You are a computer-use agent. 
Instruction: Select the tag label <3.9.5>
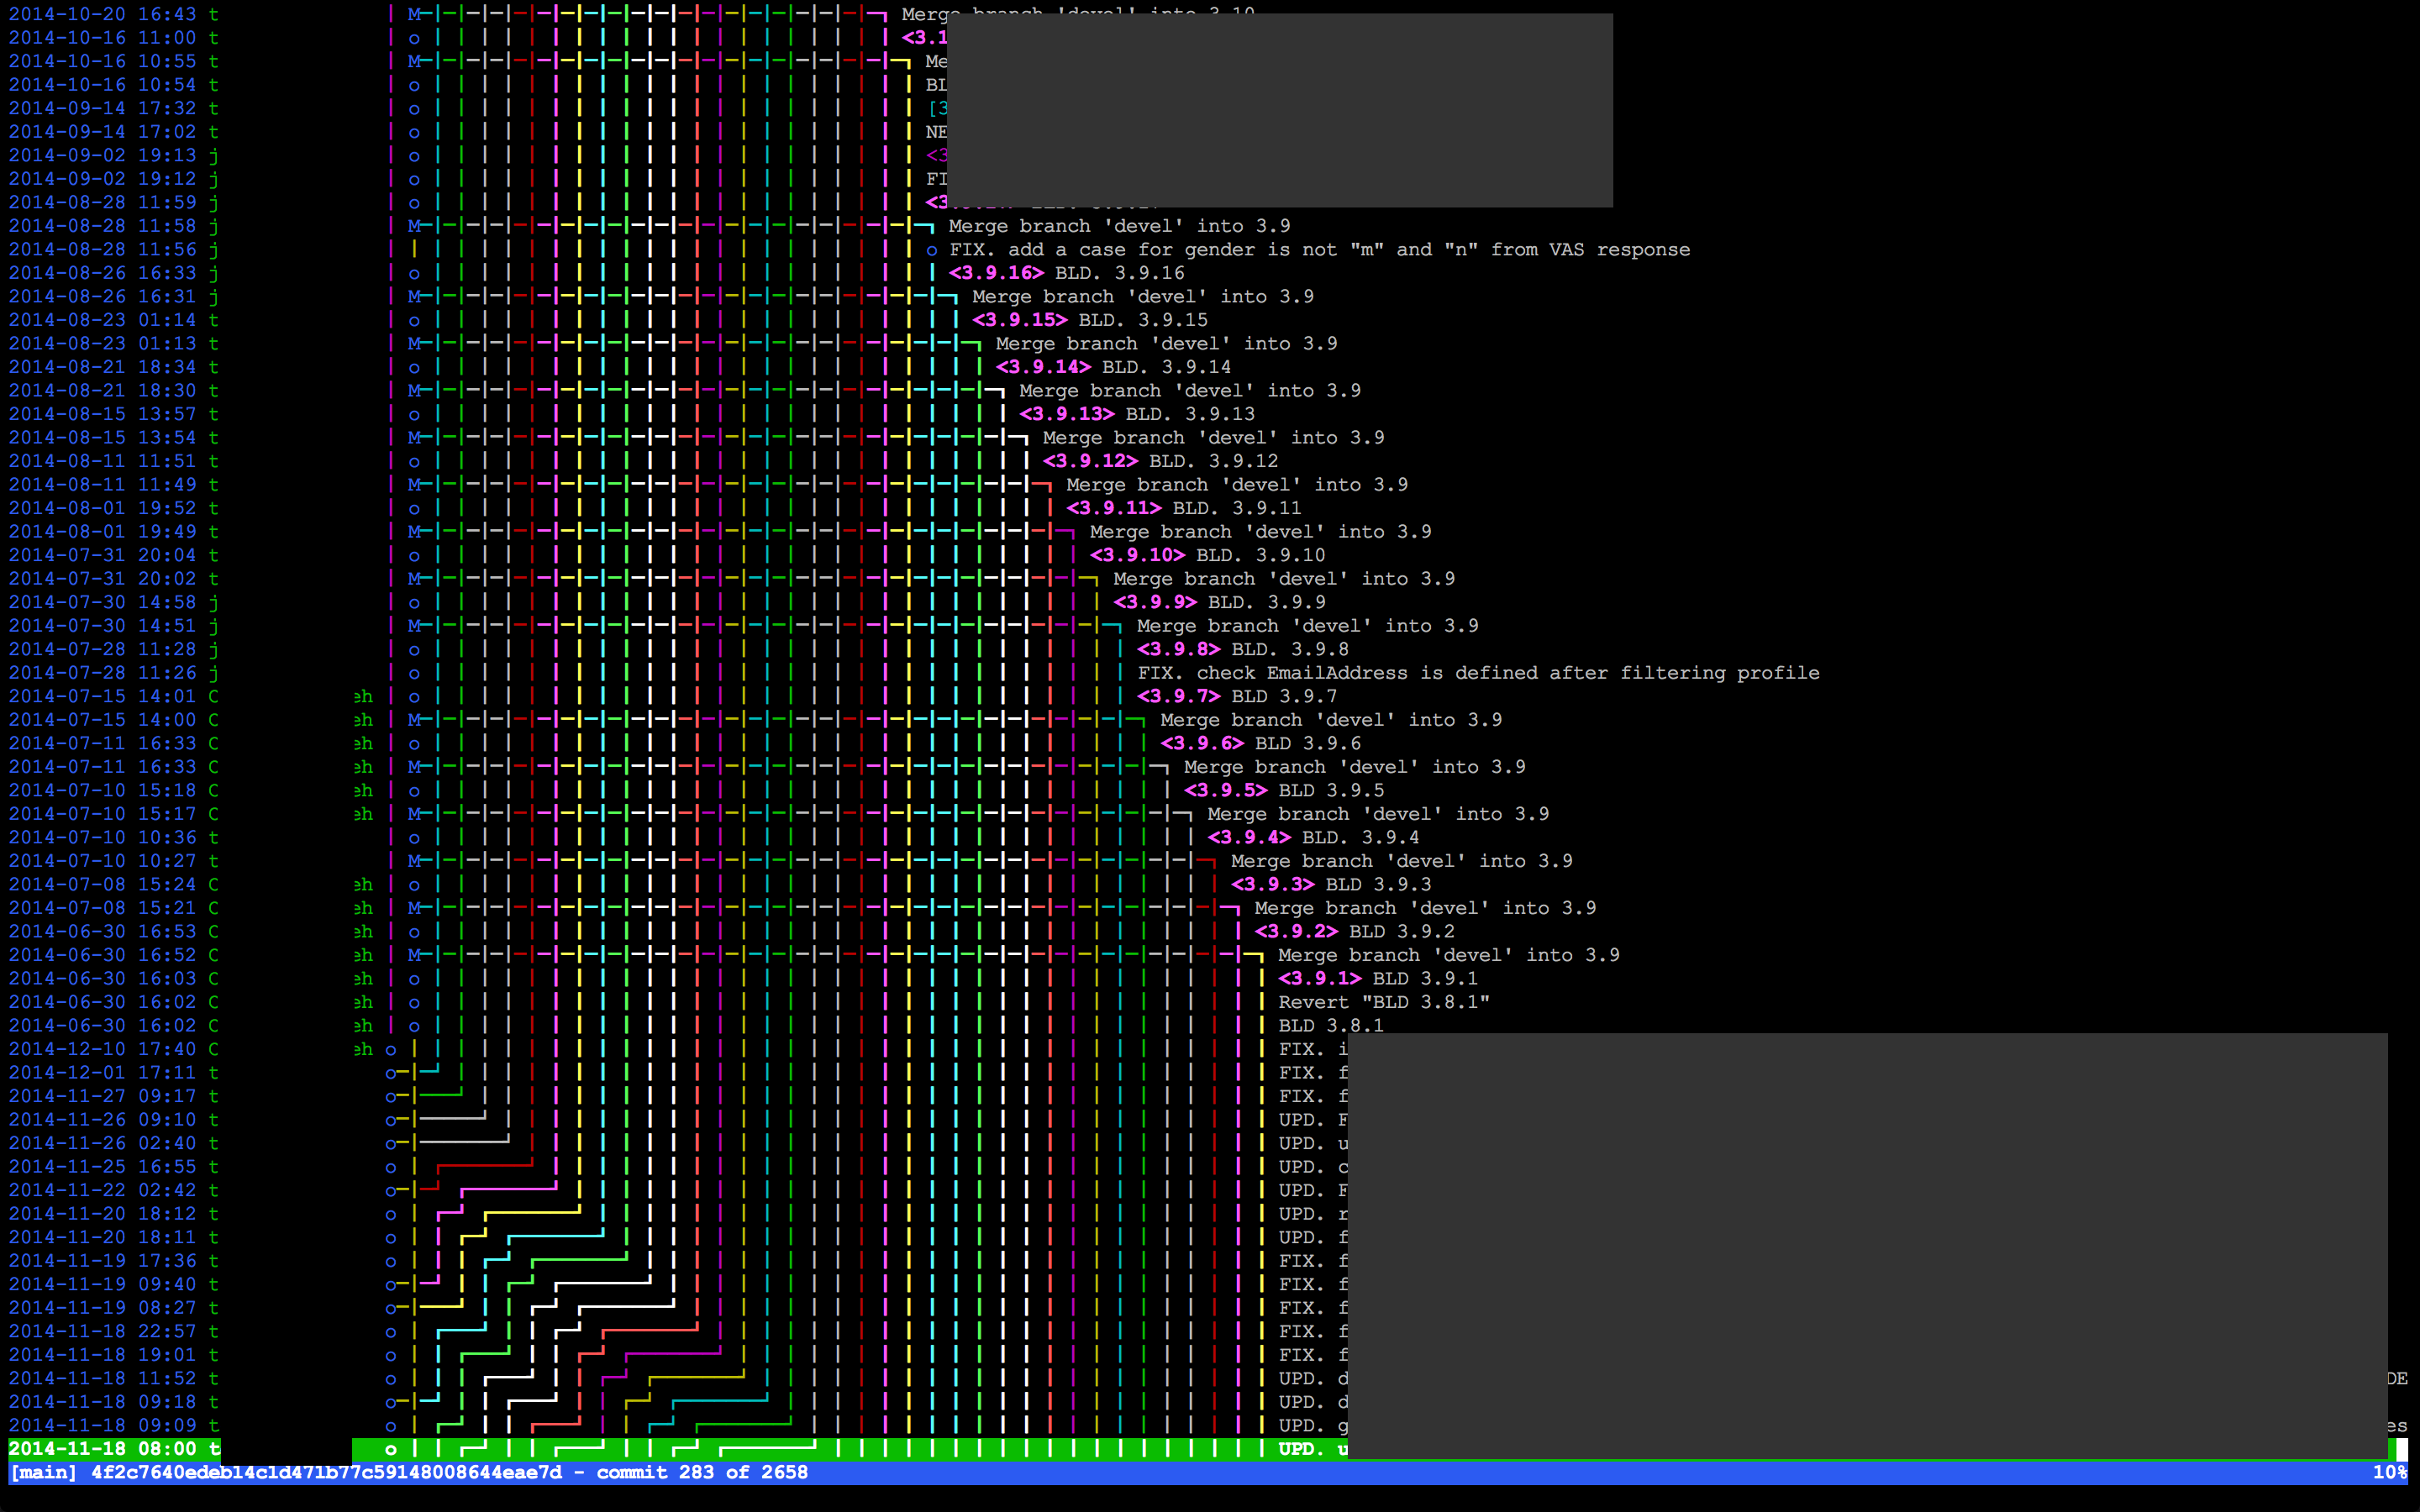tap(1226, 790)
